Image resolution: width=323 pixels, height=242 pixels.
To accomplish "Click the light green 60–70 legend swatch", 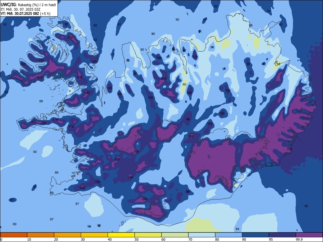I will [x=175, y=235].
